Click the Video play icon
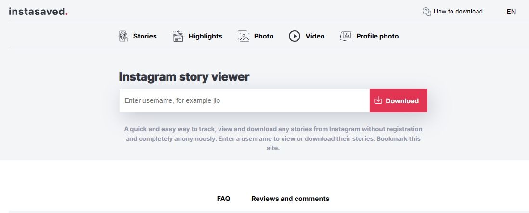529x213 pixels. point(295,36)
